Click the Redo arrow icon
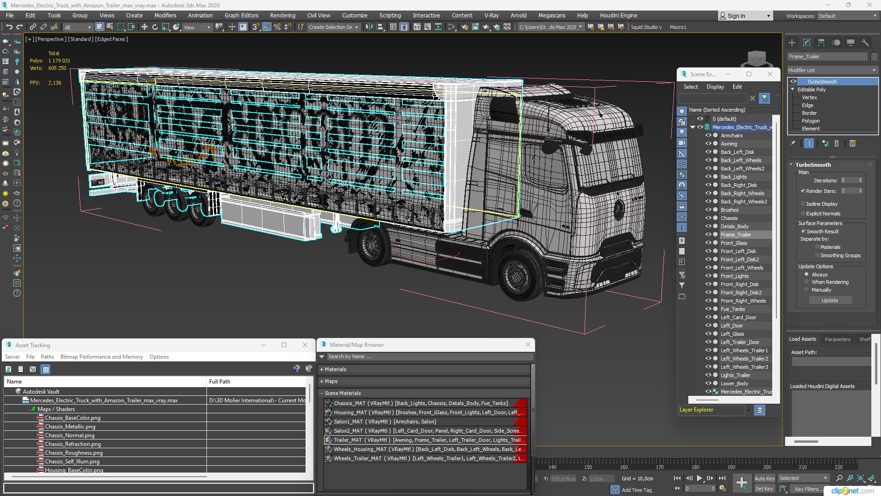Viewport: 881px width, 496px height. pos(19,27)
